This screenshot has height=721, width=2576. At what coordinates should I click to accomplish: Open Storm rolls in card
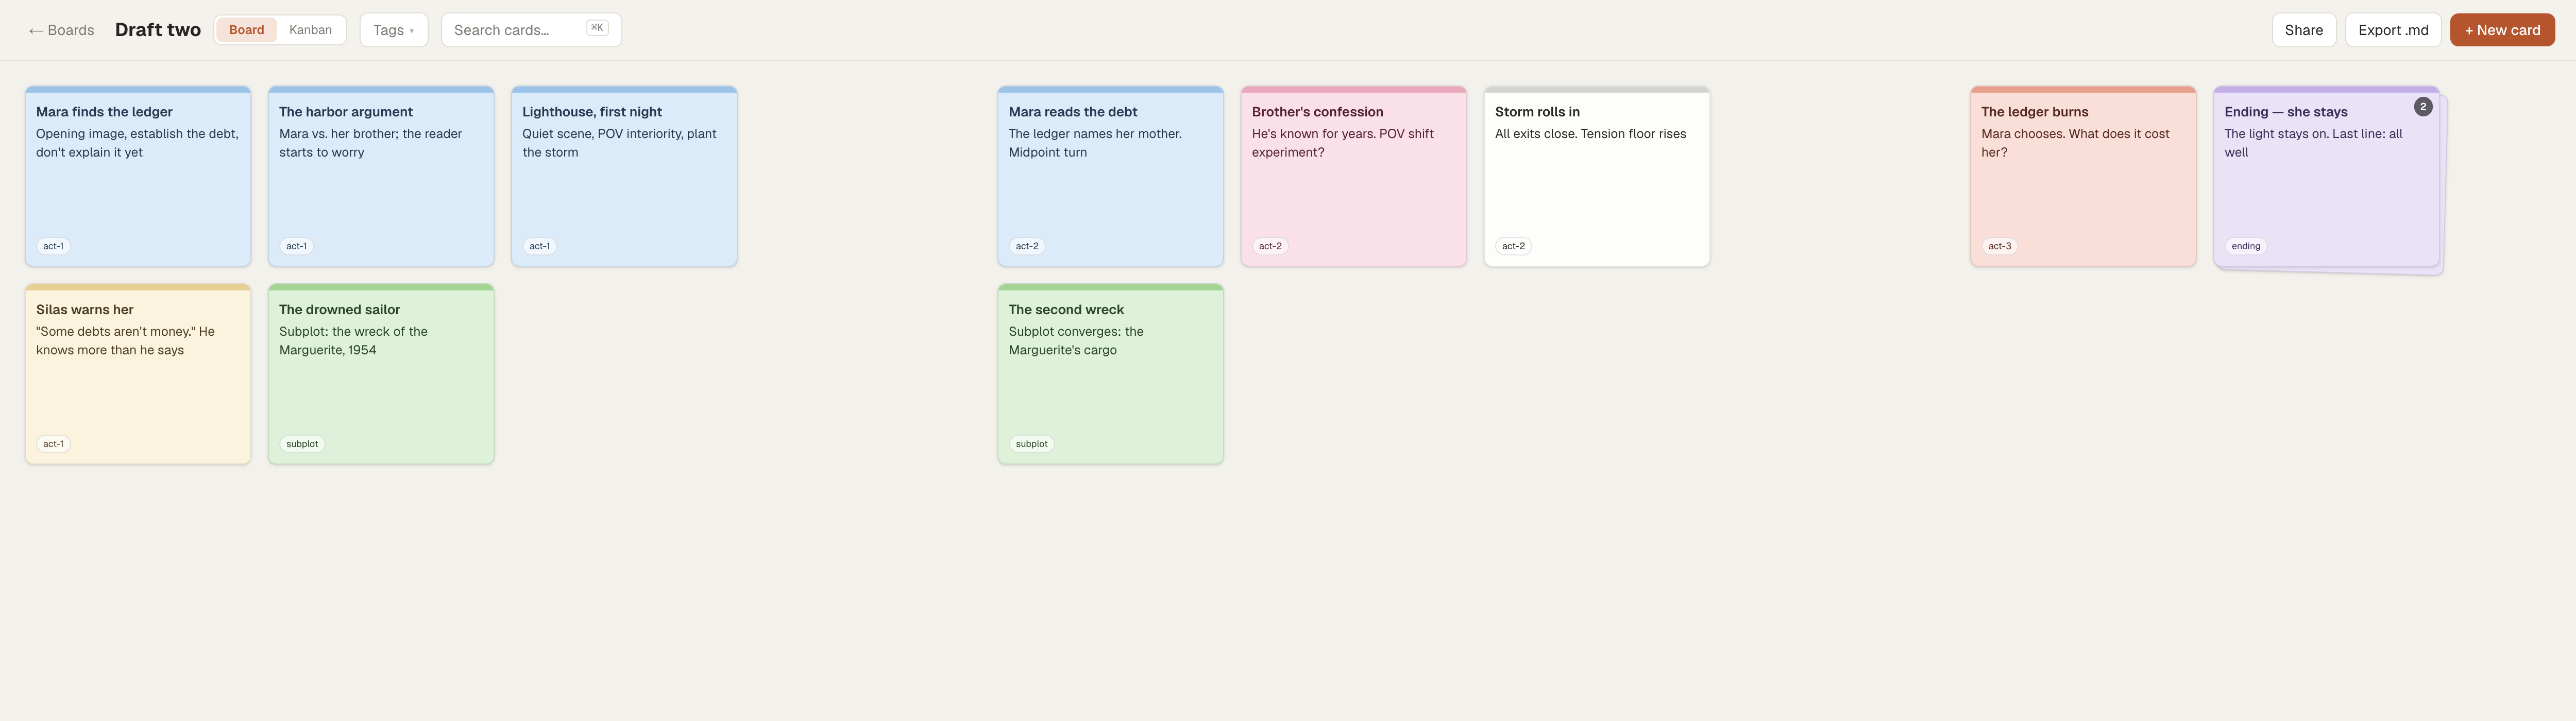coord(1596,176)
